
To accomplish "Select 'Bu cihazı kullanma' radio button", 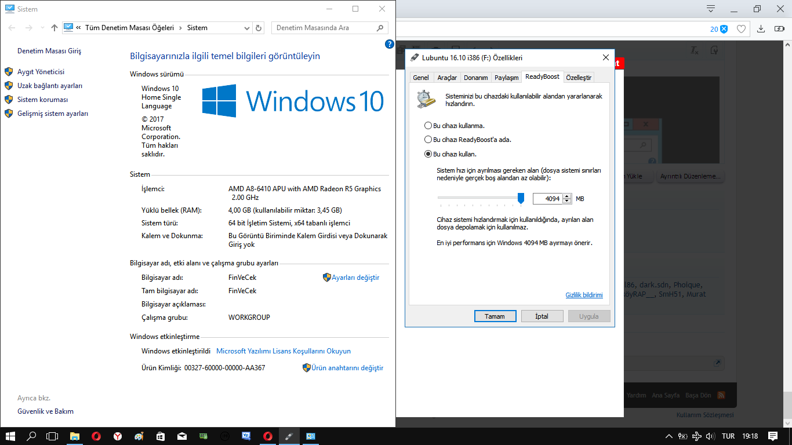I will click(428, 126).
